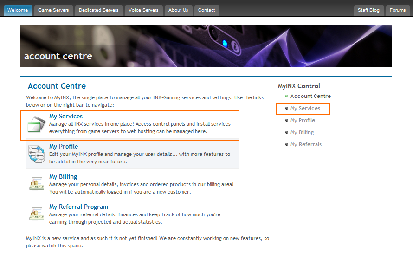Click the bullet beside sidebar My Referrals

point(287,144)
